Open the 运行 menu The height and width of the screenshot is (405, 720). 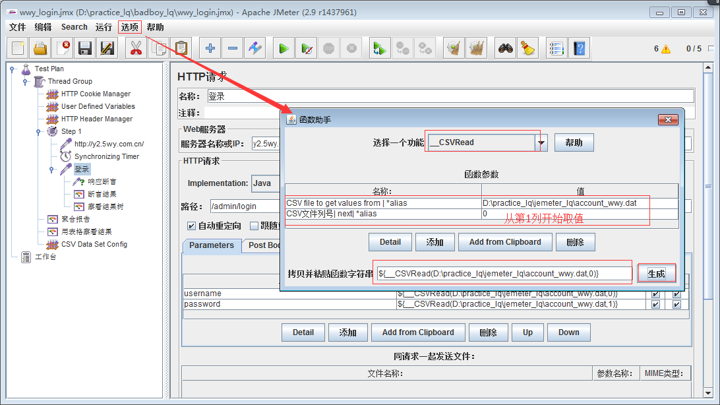[104, 27]
